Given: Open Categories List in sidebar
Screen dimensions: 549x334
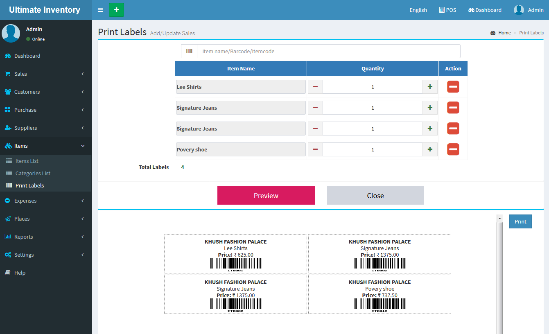Looking at the screenshot, I should [33, 173].
